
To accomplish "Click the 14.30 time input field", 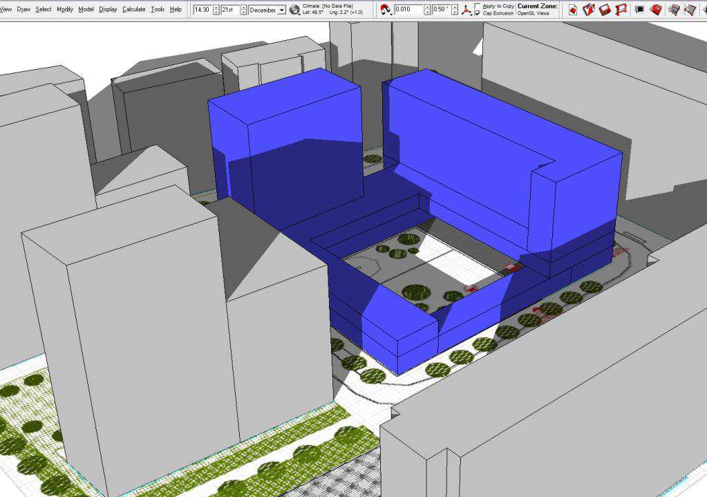I will (202, 10).
